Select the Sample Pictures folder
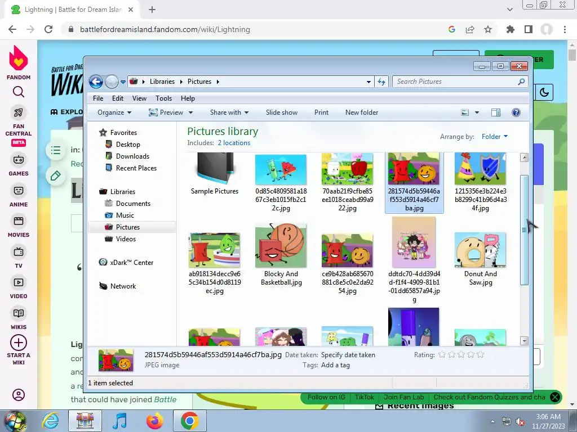This screenshot has height=432, width=577. (215, 174)
